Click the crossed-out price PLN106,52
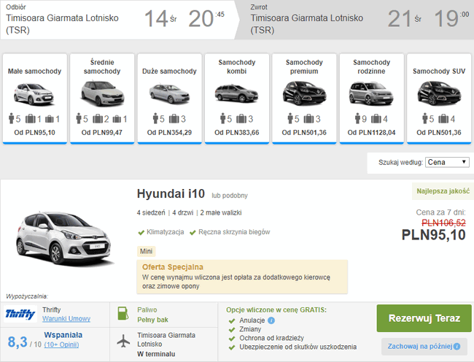This screenshot has height=362, width=474. (443, 223)
